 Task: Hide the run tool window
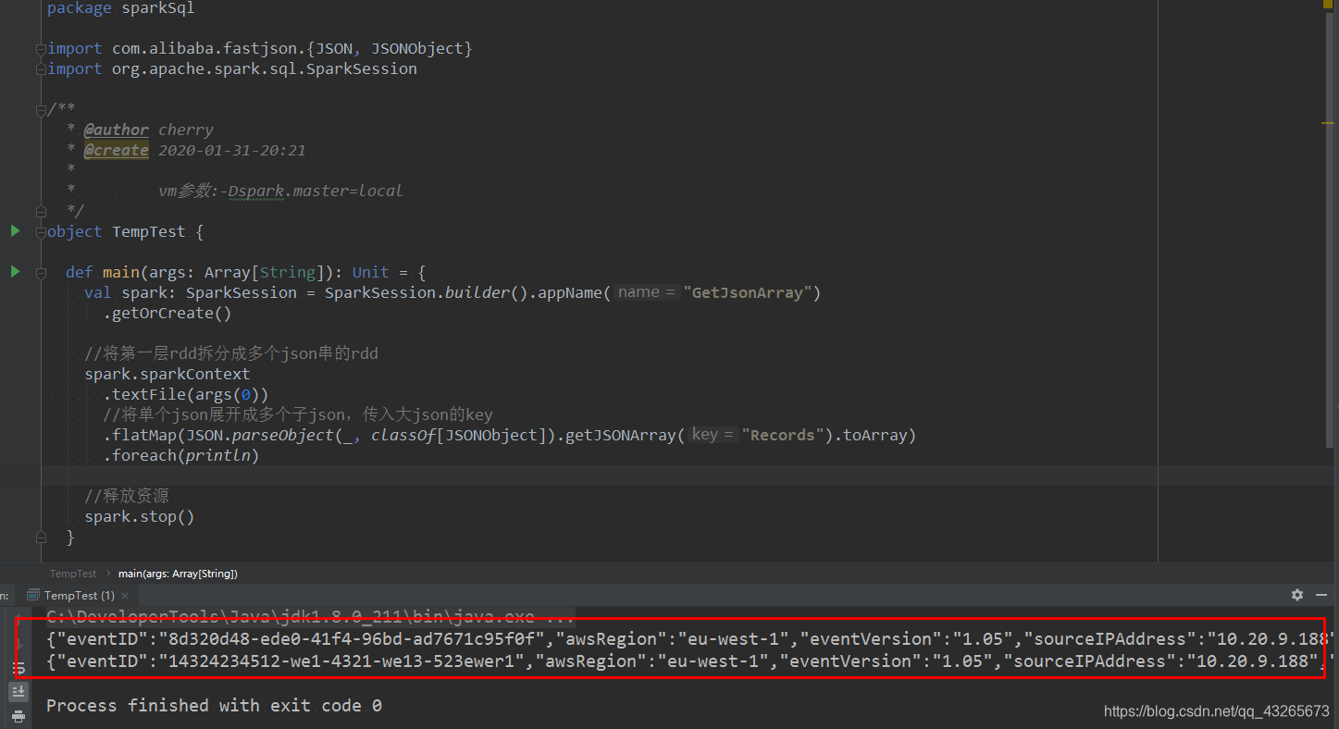click(1321, 595)
